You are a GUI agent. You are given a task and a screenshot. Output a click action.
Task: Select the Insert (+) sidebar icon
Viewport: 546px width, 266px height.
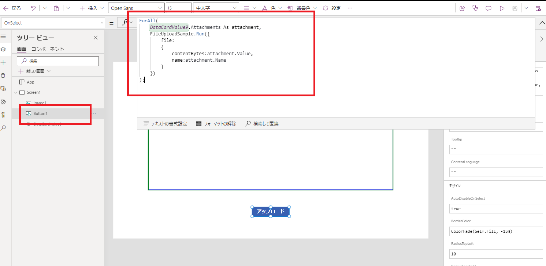[4, 62]
